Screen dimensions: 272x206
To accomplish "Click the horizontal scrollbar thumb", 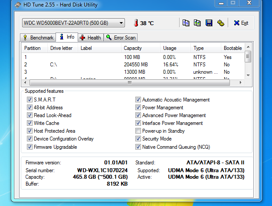I will coord(130,82).
